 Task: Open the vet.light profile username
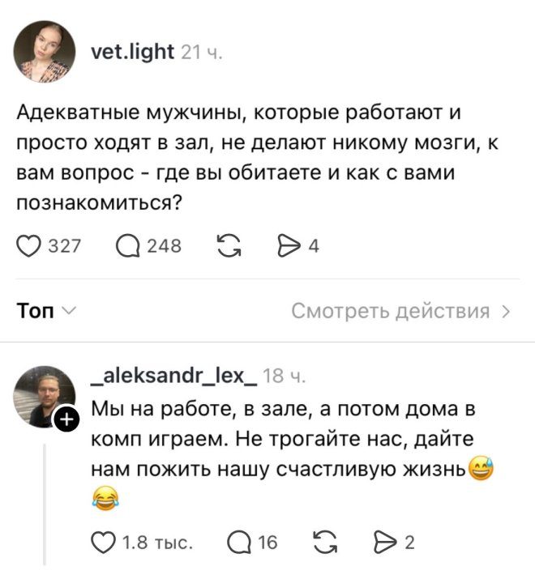132,52
